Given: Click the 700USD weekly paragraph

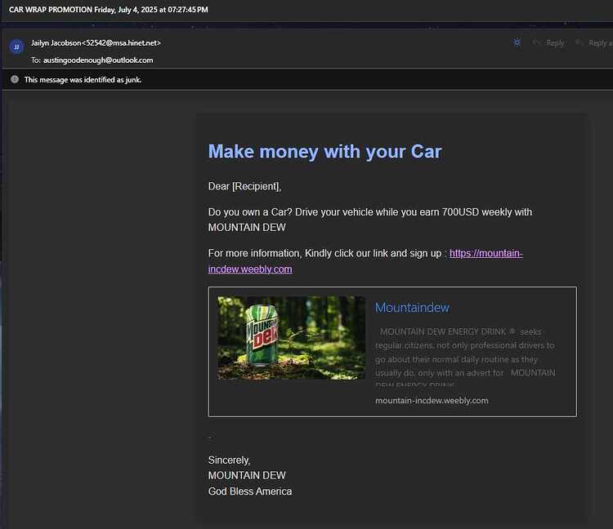Looking at the screenshot, I should tap(369, 220).
